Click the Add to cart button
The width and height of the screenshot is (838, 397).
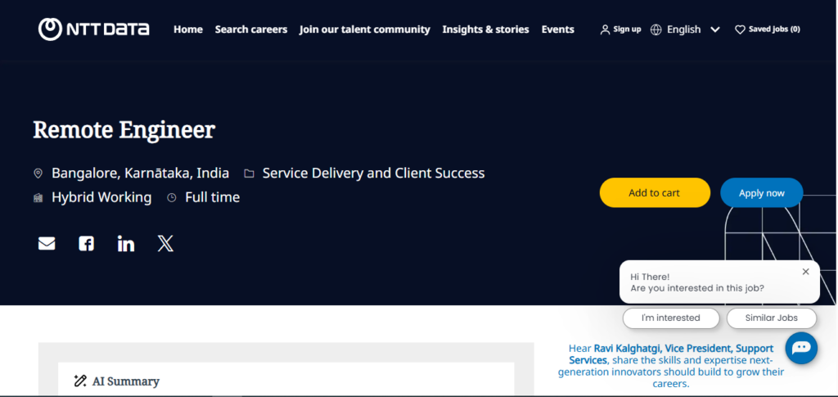[x=655, y=192]
